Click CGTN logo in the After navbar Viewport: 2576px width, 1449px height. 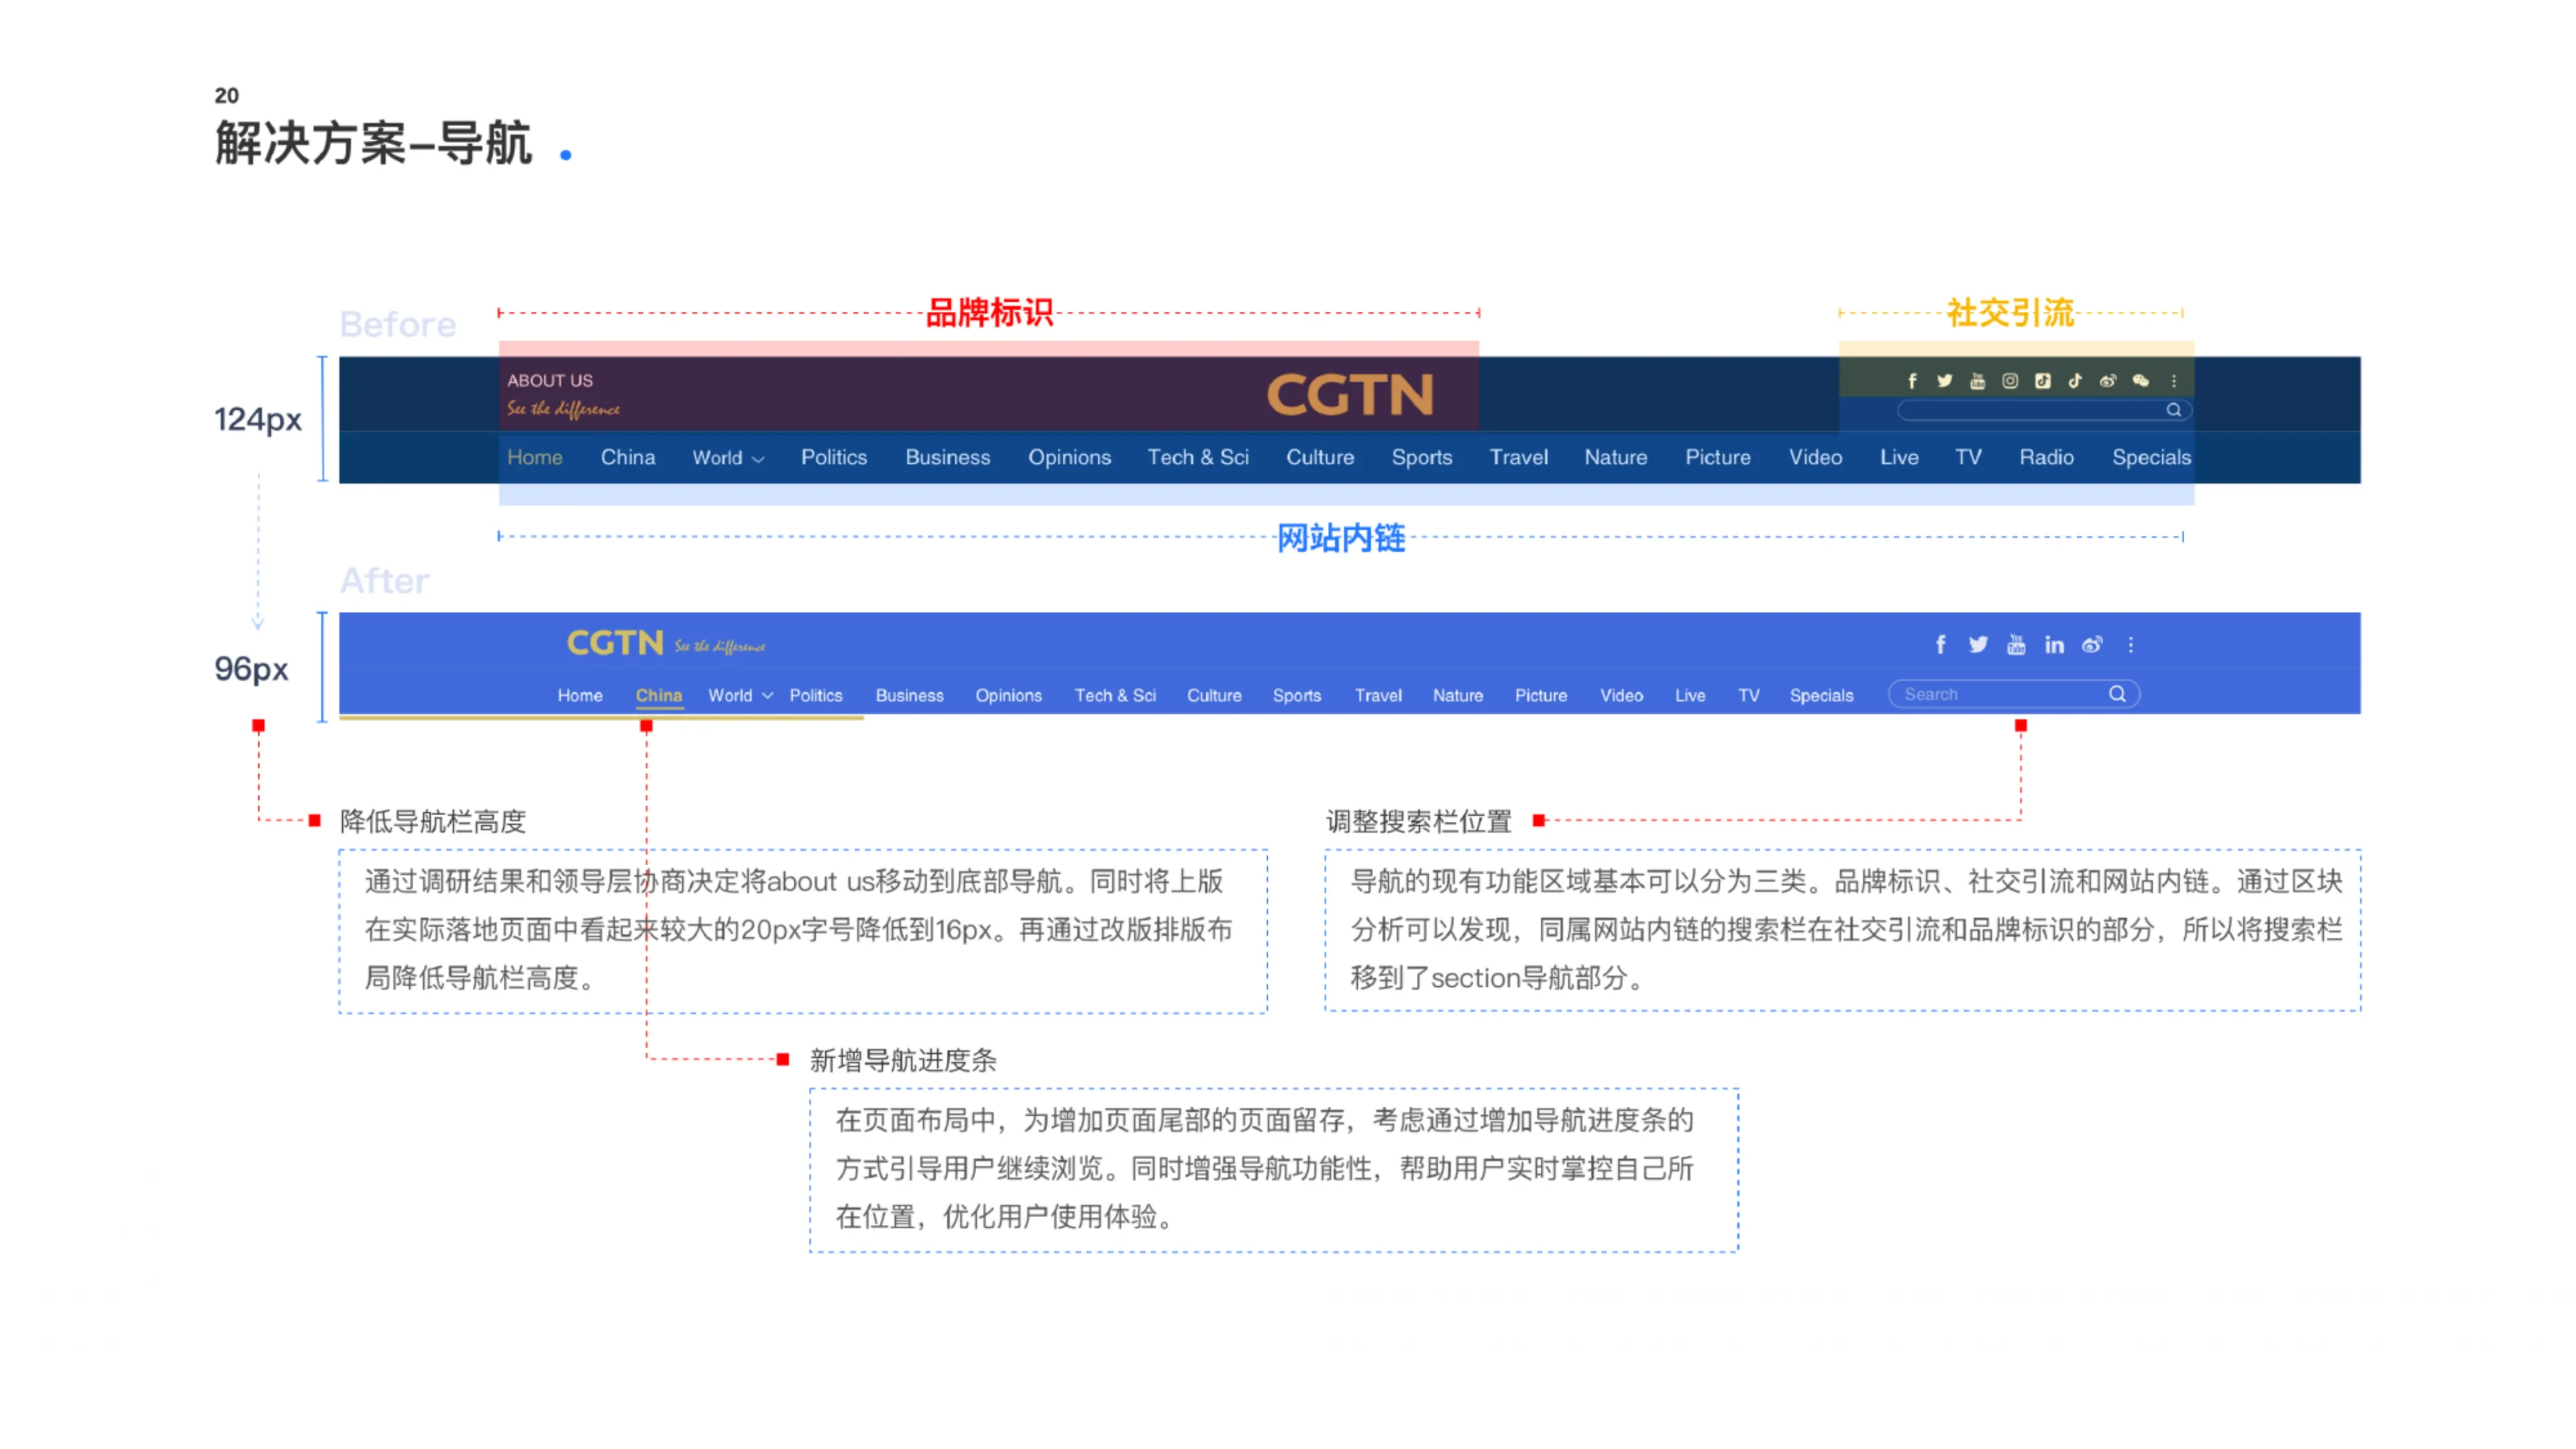[615, 643]
